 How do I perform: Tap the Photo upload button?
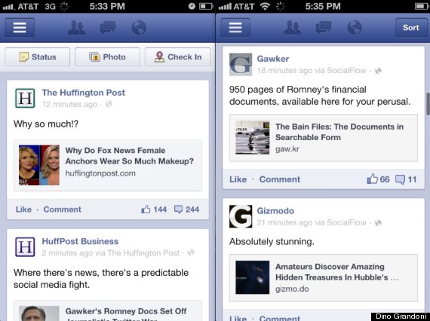(107, 57)
